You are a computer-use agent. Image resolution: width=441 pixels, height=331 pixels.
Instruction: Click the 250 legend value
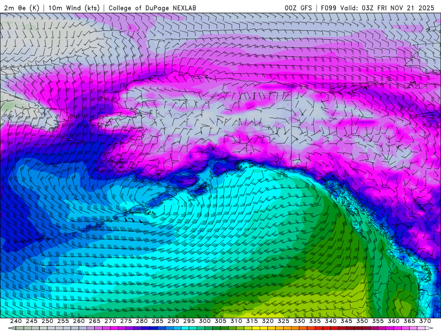(47, 321)
